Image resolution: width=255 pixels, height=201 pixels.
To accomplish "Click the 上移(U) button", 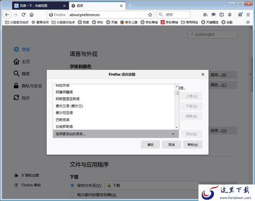I will [x=192, y=96].
